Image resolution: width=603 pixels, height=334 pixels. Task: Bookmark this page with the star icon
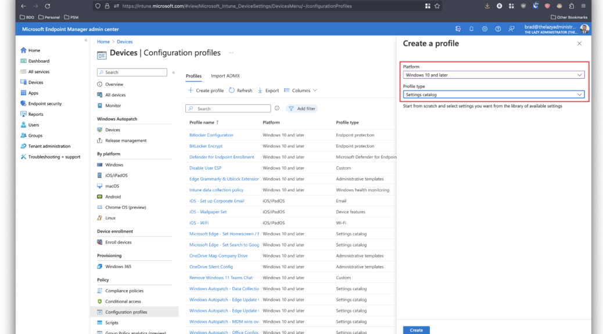(x=437, y=6)
